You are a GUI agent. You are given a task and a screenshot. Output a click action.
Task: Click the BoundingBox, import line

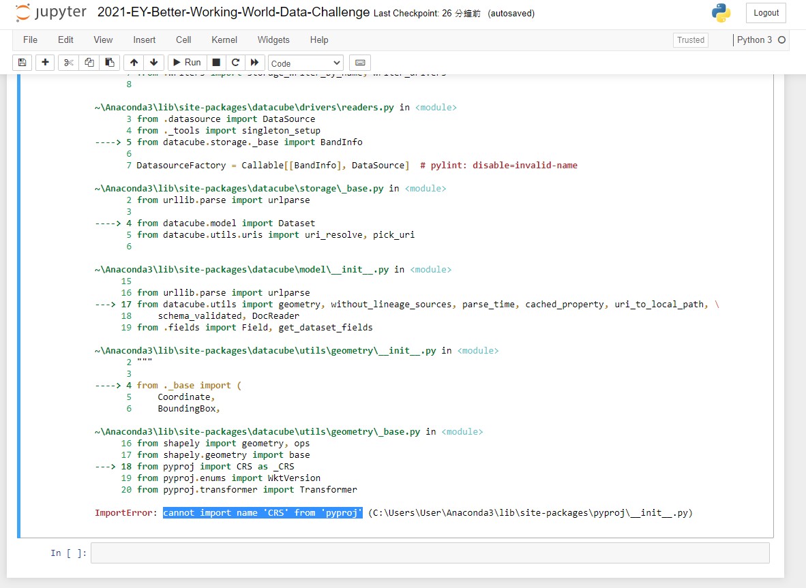click(x=189, y=408)
